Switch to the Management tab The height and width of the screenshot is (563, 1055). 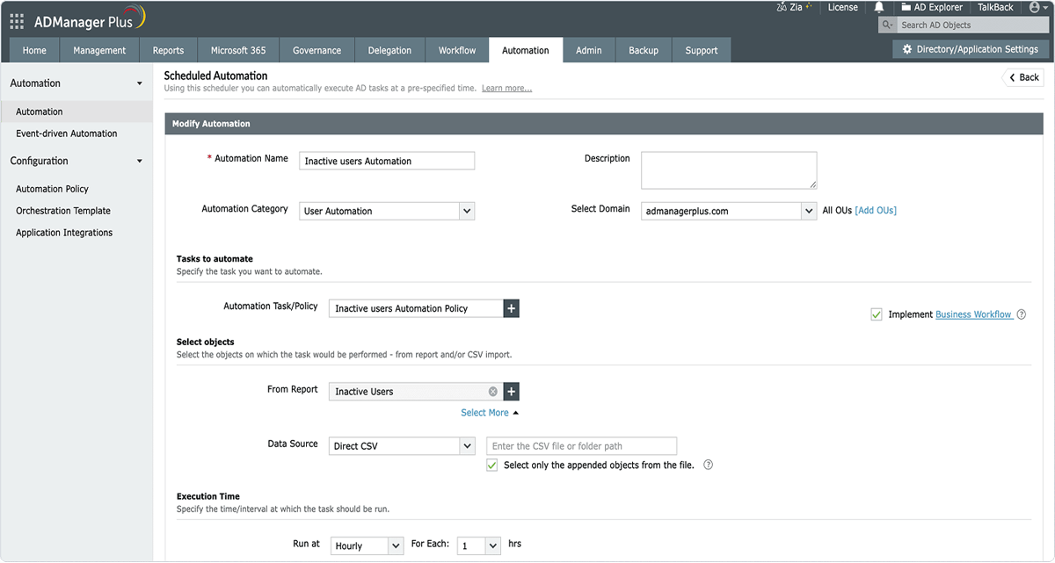[x=99, y=50]
